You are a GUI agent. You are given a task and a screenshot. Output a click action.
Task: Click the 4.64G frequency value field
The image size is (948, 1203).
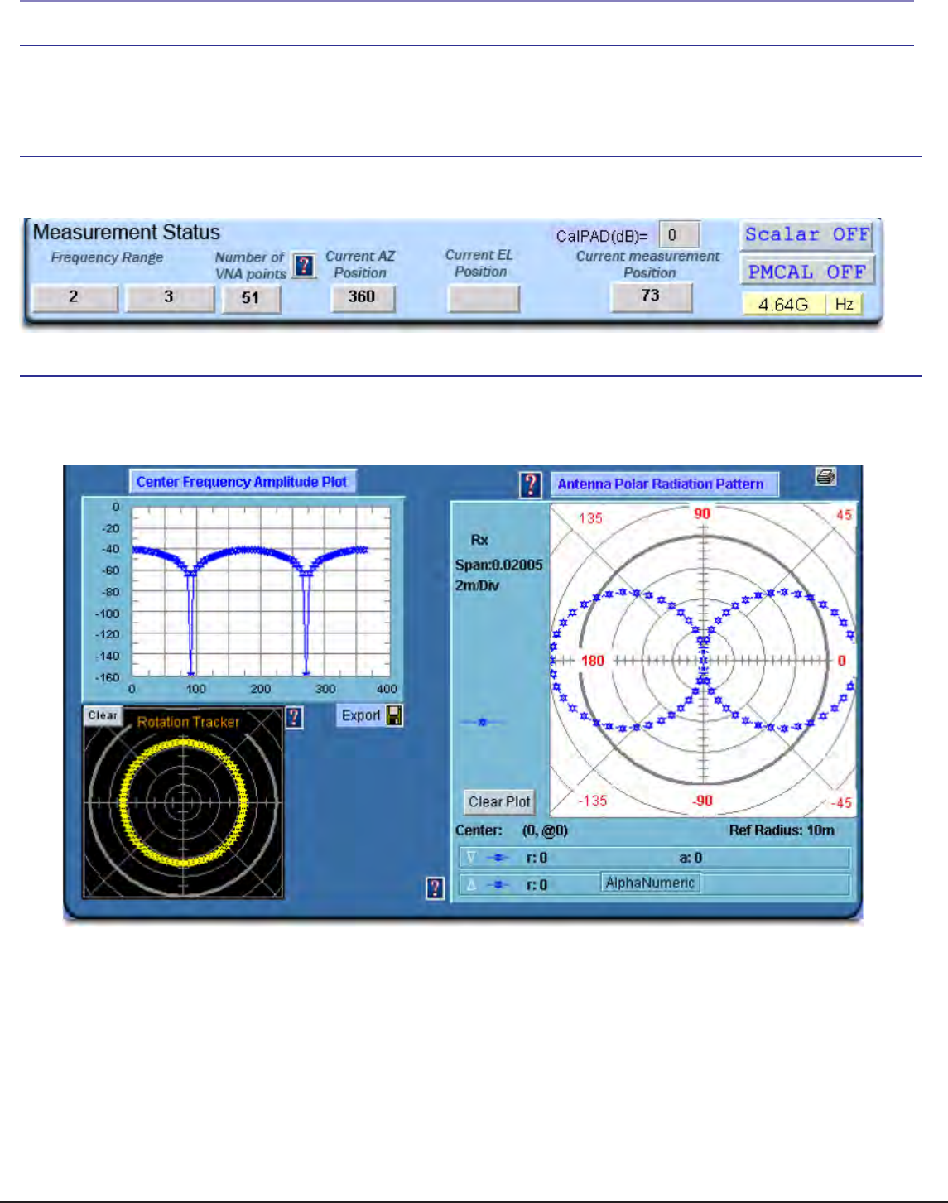[x=783, y=305]
